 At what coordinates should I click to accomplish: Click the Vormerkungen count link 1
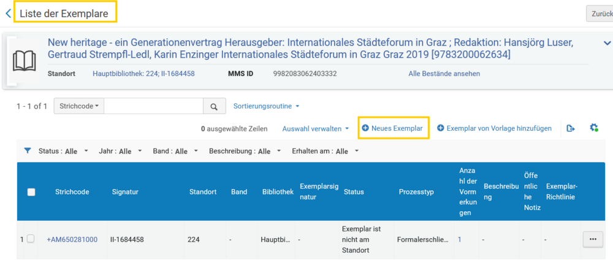pos(460,239)
